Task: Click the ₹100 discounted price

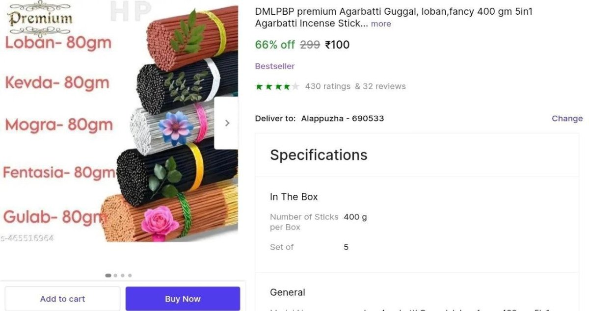Action: click(x=337, y=45)
